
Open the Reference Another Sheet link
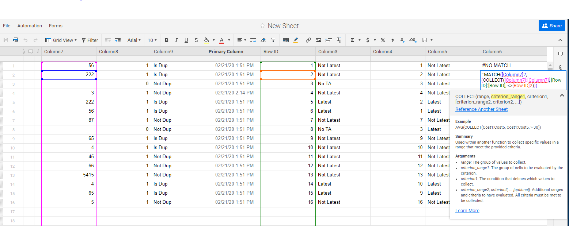tap(481, 109)
